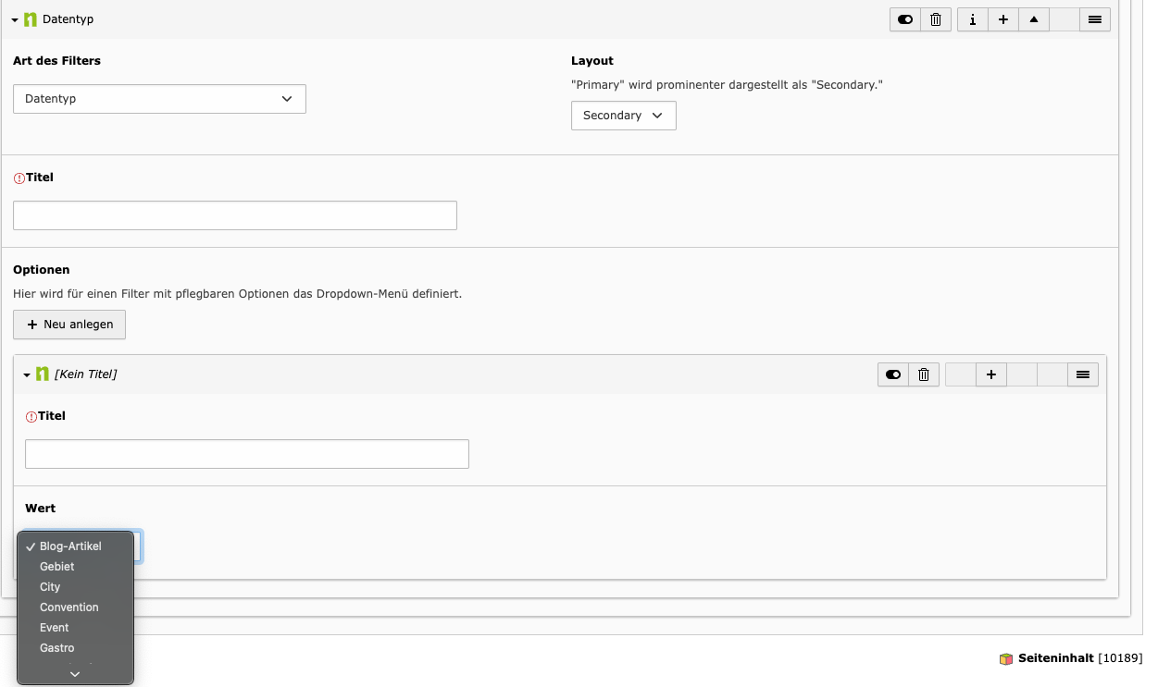Focus the Titel field below Art des Filters

(x=235, y=215)
